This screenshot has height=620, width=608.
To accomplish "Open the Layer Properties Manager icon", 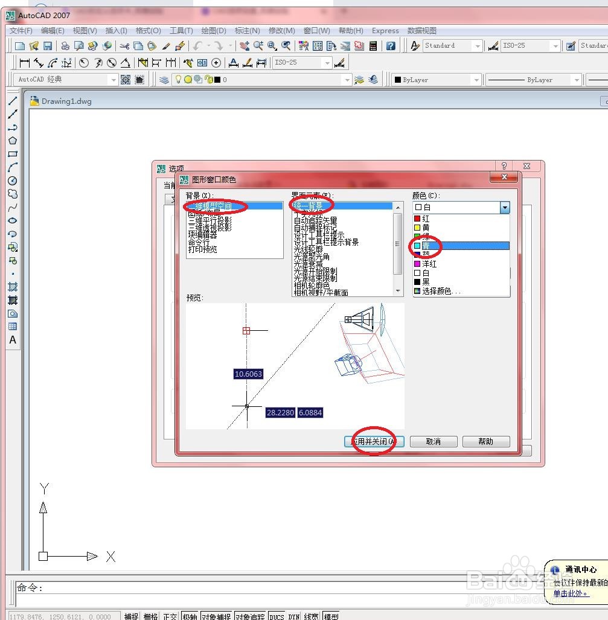I will (x=164, y=80).
